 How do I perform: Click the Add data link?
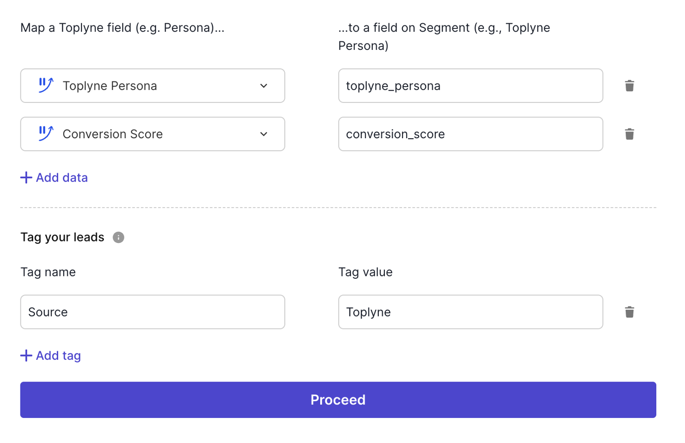coord(61,177)
